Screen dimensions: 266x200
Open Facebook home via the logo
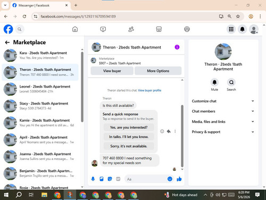[8, 29]
